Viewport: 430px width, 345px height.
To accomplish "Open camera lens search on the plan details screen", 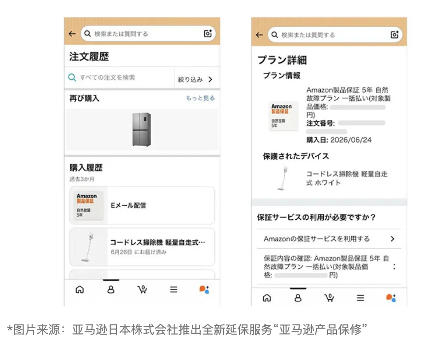I will [395, 34].
